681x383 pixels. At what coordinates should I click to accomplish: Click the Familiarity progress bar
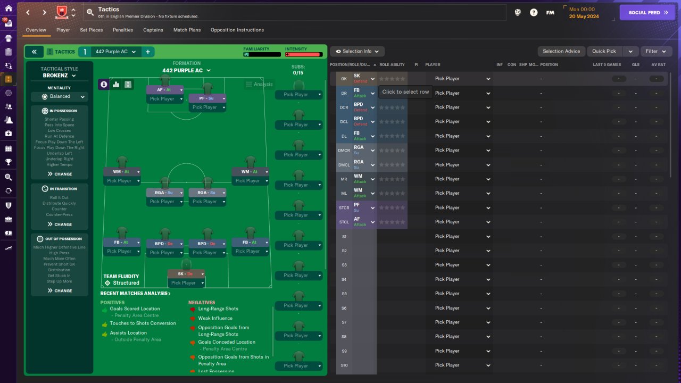point(262,54)
